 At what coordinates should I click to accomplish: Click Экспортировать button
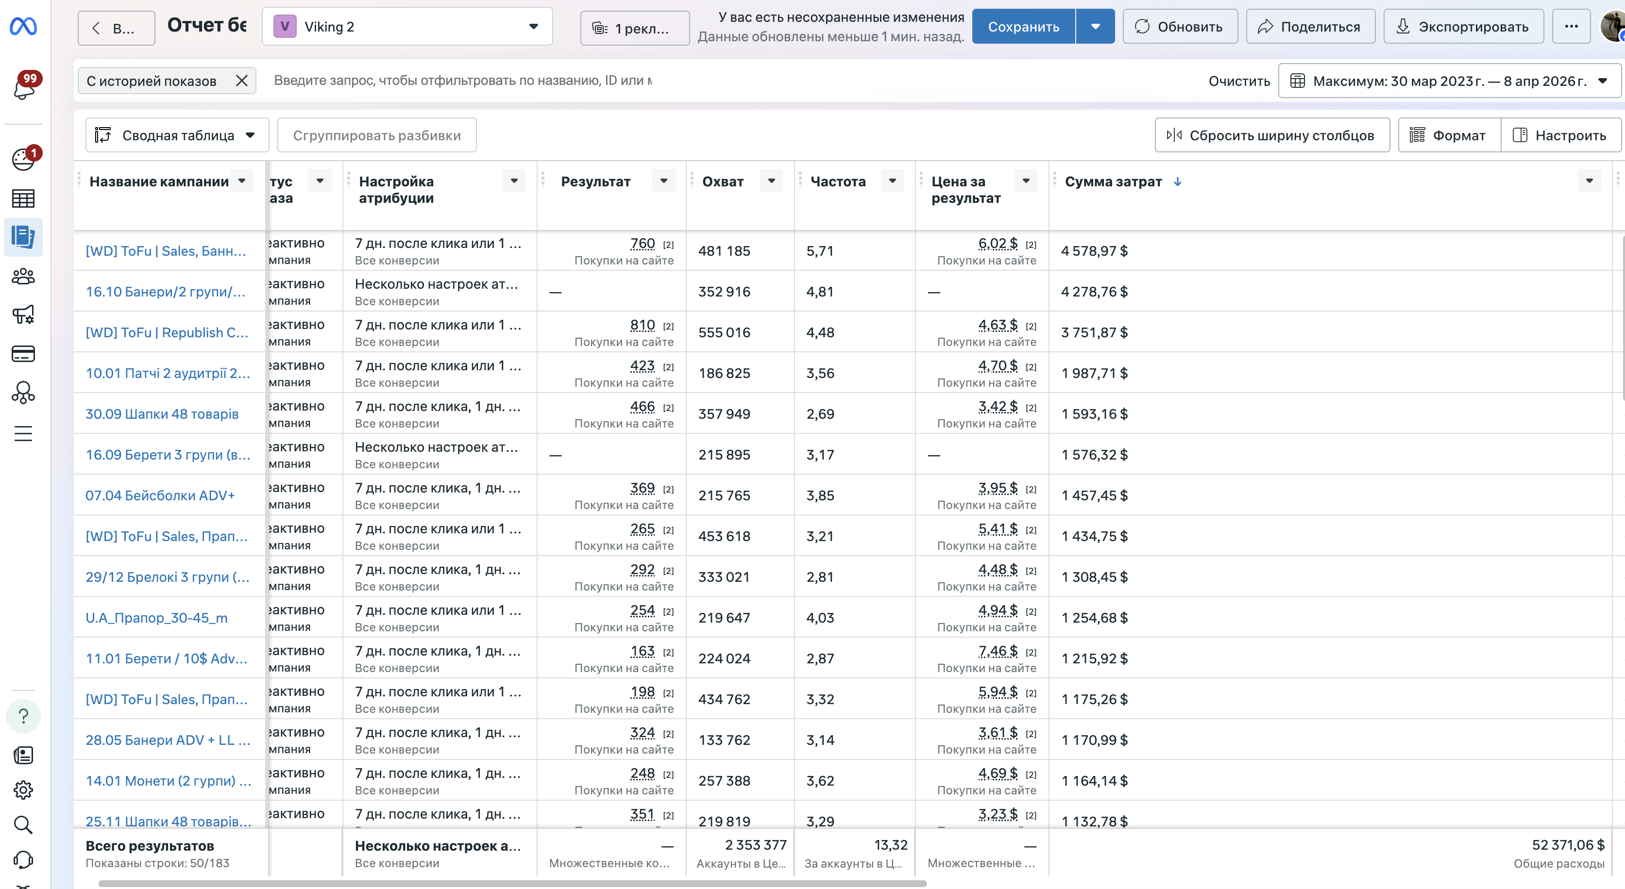tap(1463, 27)
